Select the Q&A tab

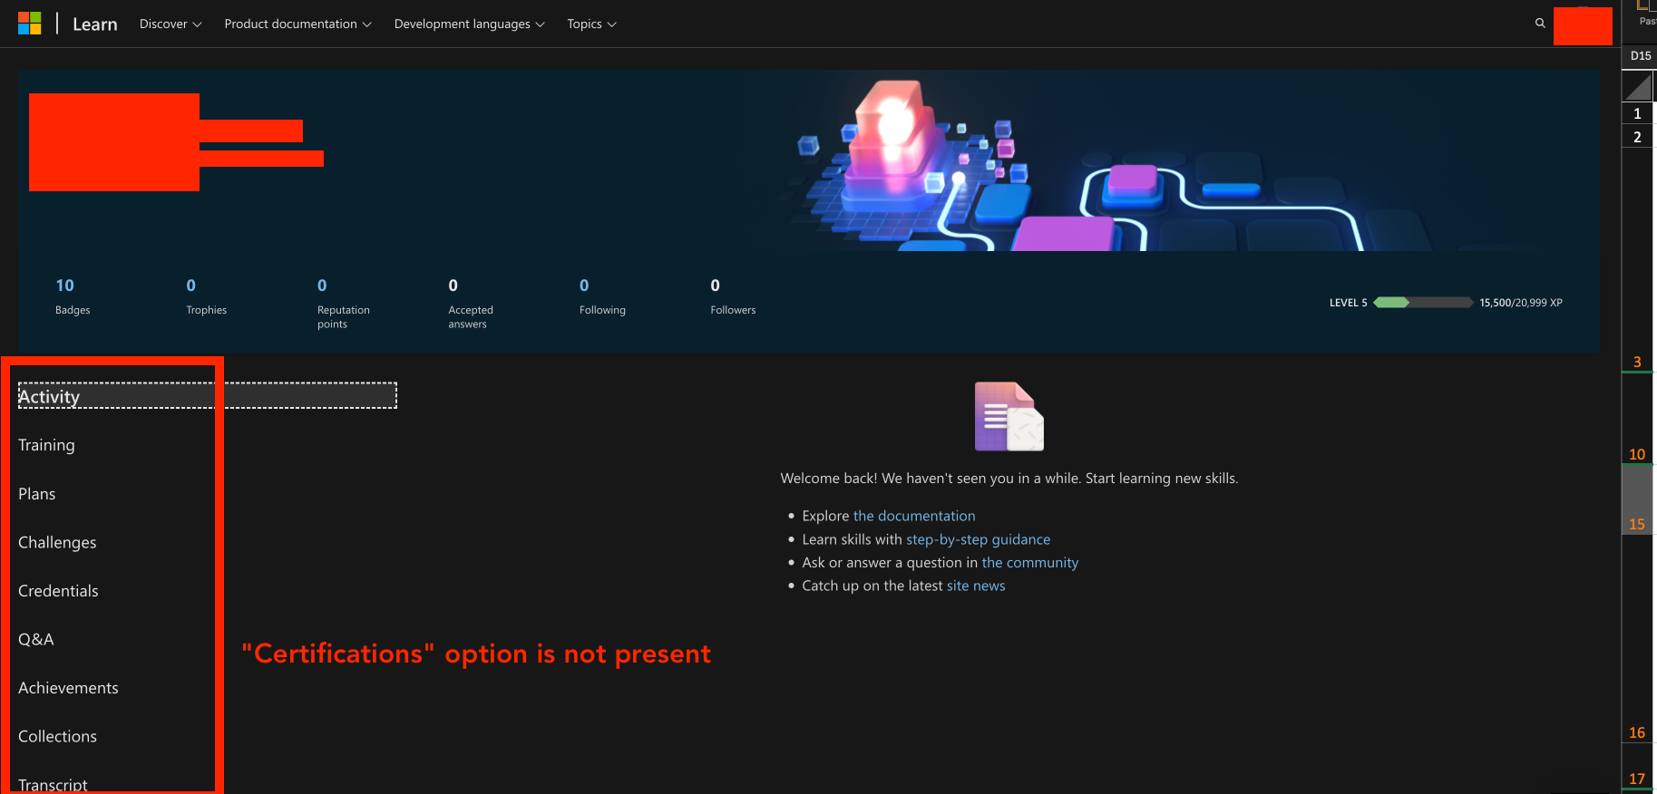36,639
